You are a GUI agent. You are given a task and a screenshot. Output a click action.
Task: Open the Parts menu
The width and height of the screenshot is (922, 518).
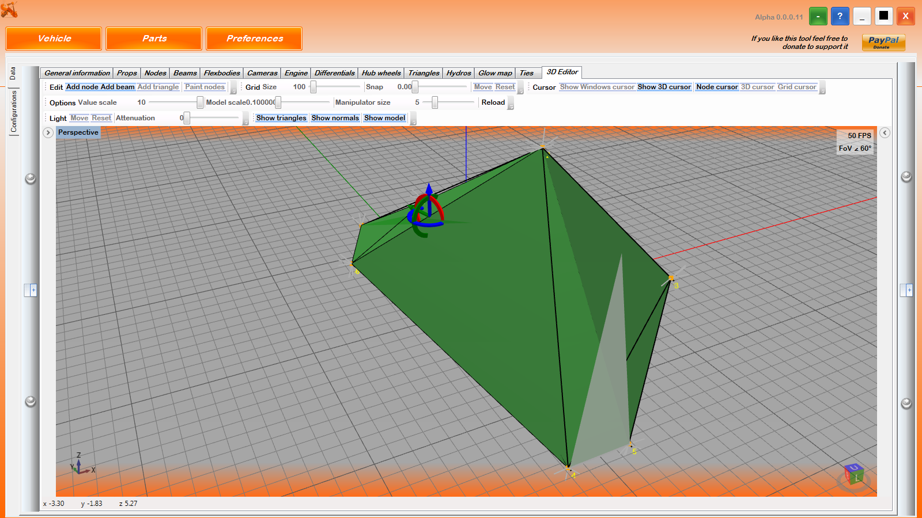click(x=154, y=39)
